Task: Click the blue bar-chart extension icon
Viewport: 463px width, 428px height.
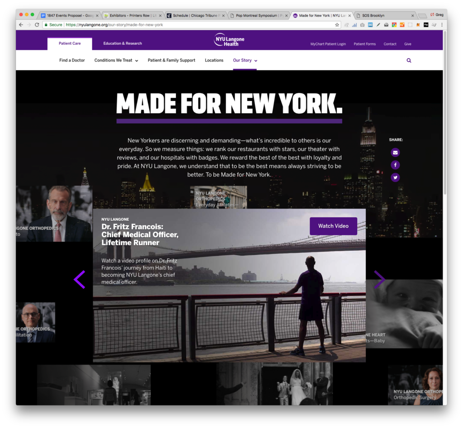Action: tap(354, 25)
